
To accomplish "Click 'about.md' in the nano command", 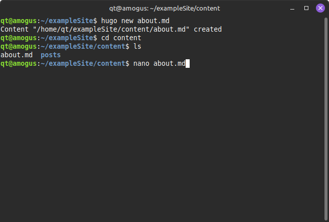I will (170, 63).
